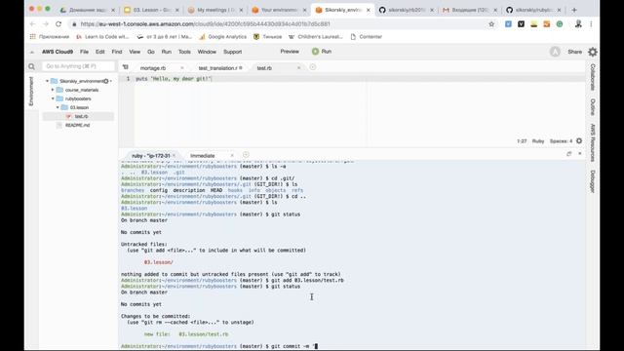Image resolution: width=624 pixels, height=351 pixels.
Task: Open Chrome three-dot menu
Action: point(591,24)
